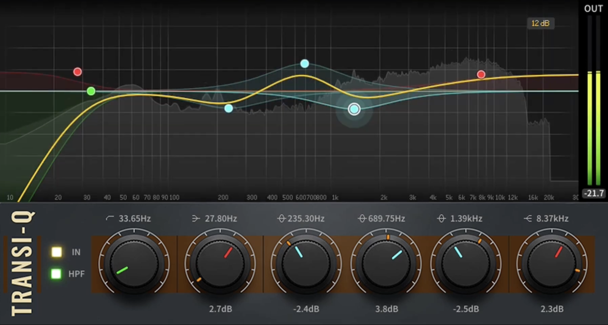Screen dimensions: 608x325
Task: Click the low-shelf icon beside 27.80Hz
Action: (196, 218)
